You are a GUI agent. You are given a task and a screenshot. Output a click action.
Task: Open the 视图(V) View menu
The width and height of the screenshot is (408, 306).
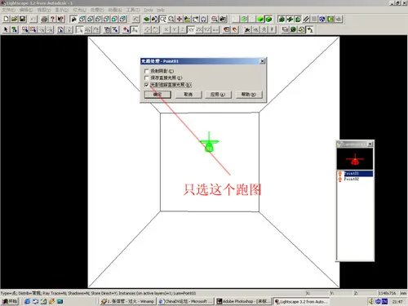[44, 10]
